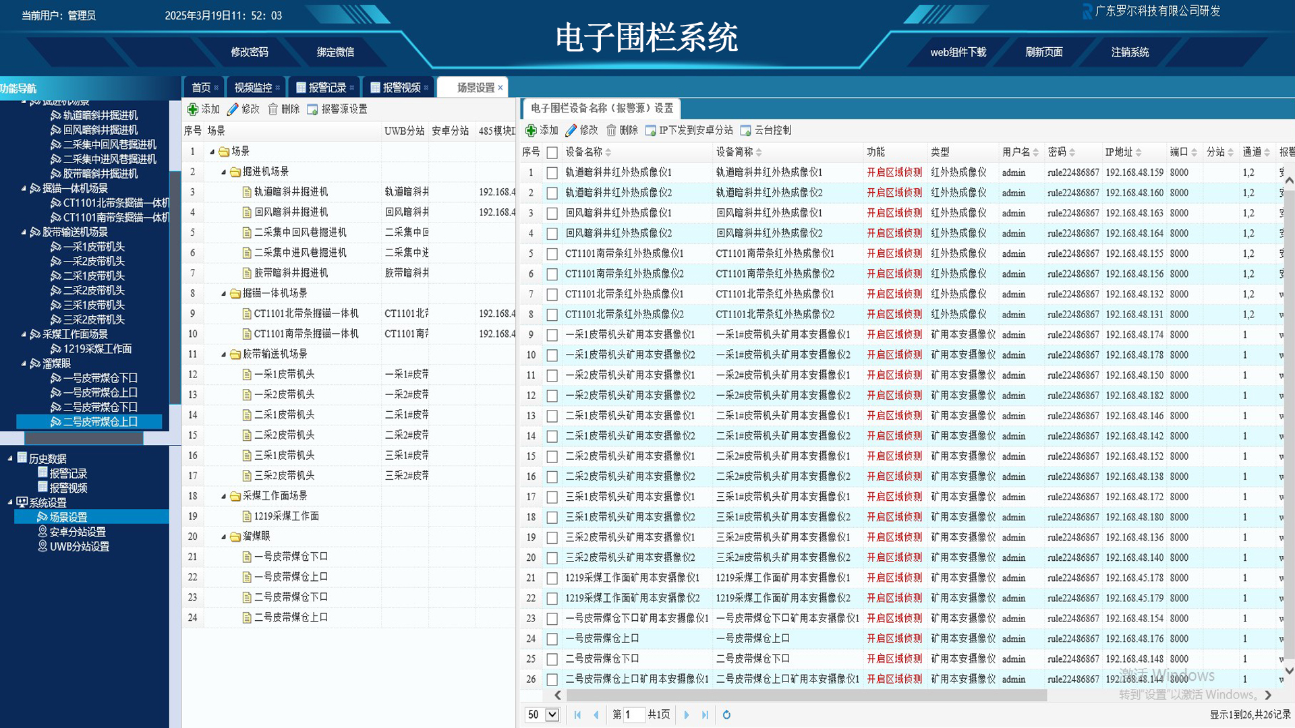Go to previous page in the pager

pos(596,715)
